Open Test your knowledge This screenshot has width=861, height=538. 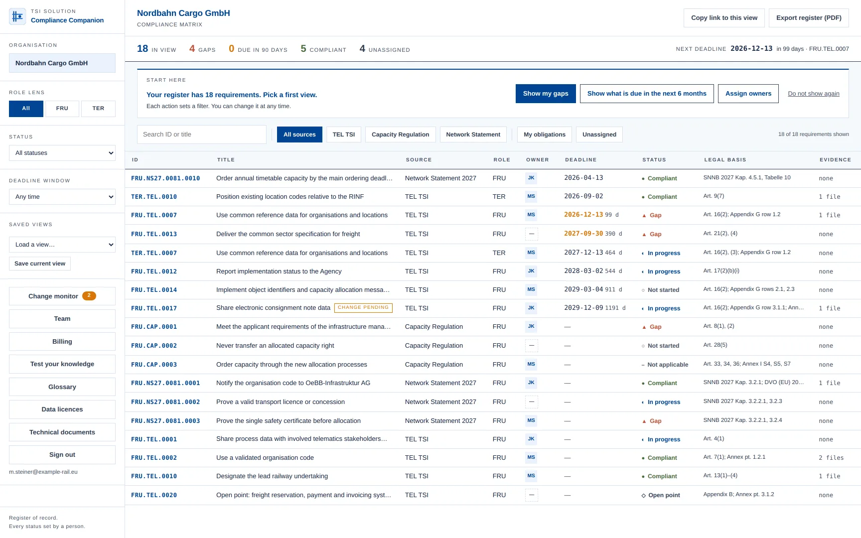tap(62, 364)
